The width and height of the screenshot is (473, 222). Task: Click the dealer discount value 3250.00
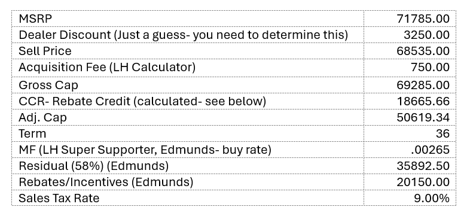pyautogui.click(x=426, y=35)
